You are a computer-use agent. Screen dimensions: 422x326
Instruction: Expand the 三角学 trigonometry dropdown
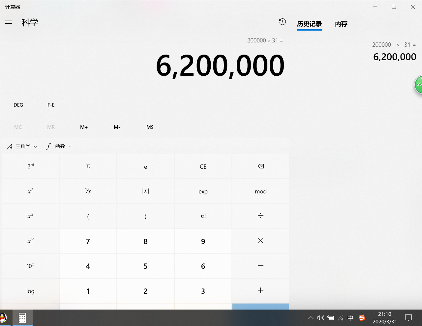22,146
